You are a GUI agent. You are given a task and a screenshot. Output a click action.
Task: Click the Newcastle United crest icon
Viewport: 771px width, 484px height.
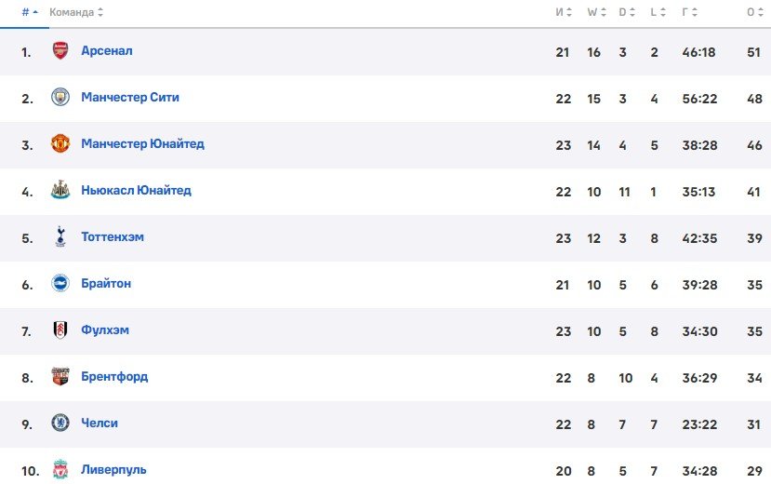point(60,191)
